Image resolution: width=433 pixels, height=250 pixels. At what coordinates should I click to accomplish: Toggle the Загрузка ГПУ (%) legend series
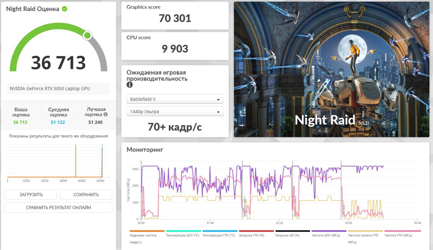[x=256, y=233]
